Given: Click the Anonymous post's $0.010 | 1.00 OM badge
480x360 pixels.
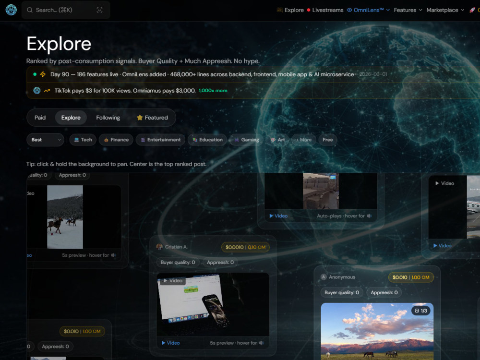Looking at the screenshot, I should 411,277.
